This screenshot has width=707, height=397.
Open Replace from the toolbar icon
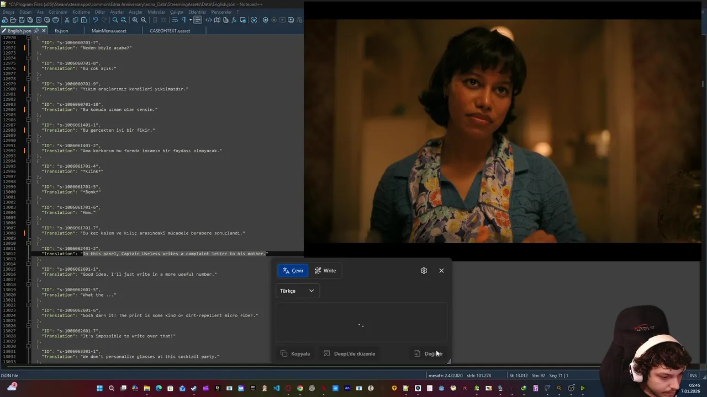pyautogui.click(x=123, y=20)
